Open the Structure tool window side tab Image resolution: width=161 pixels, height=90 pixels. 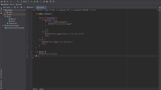click(x=1, y=73)
